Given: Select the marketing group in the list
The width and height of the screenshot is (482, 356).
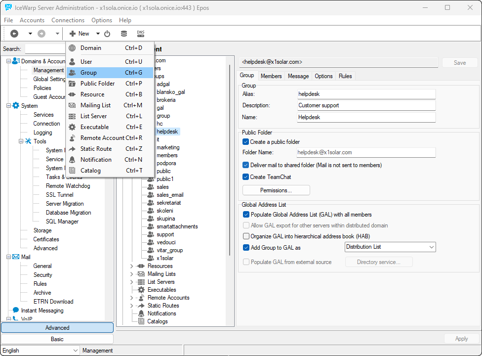Looking at the screenshot, I should click(x=168, y=147).
